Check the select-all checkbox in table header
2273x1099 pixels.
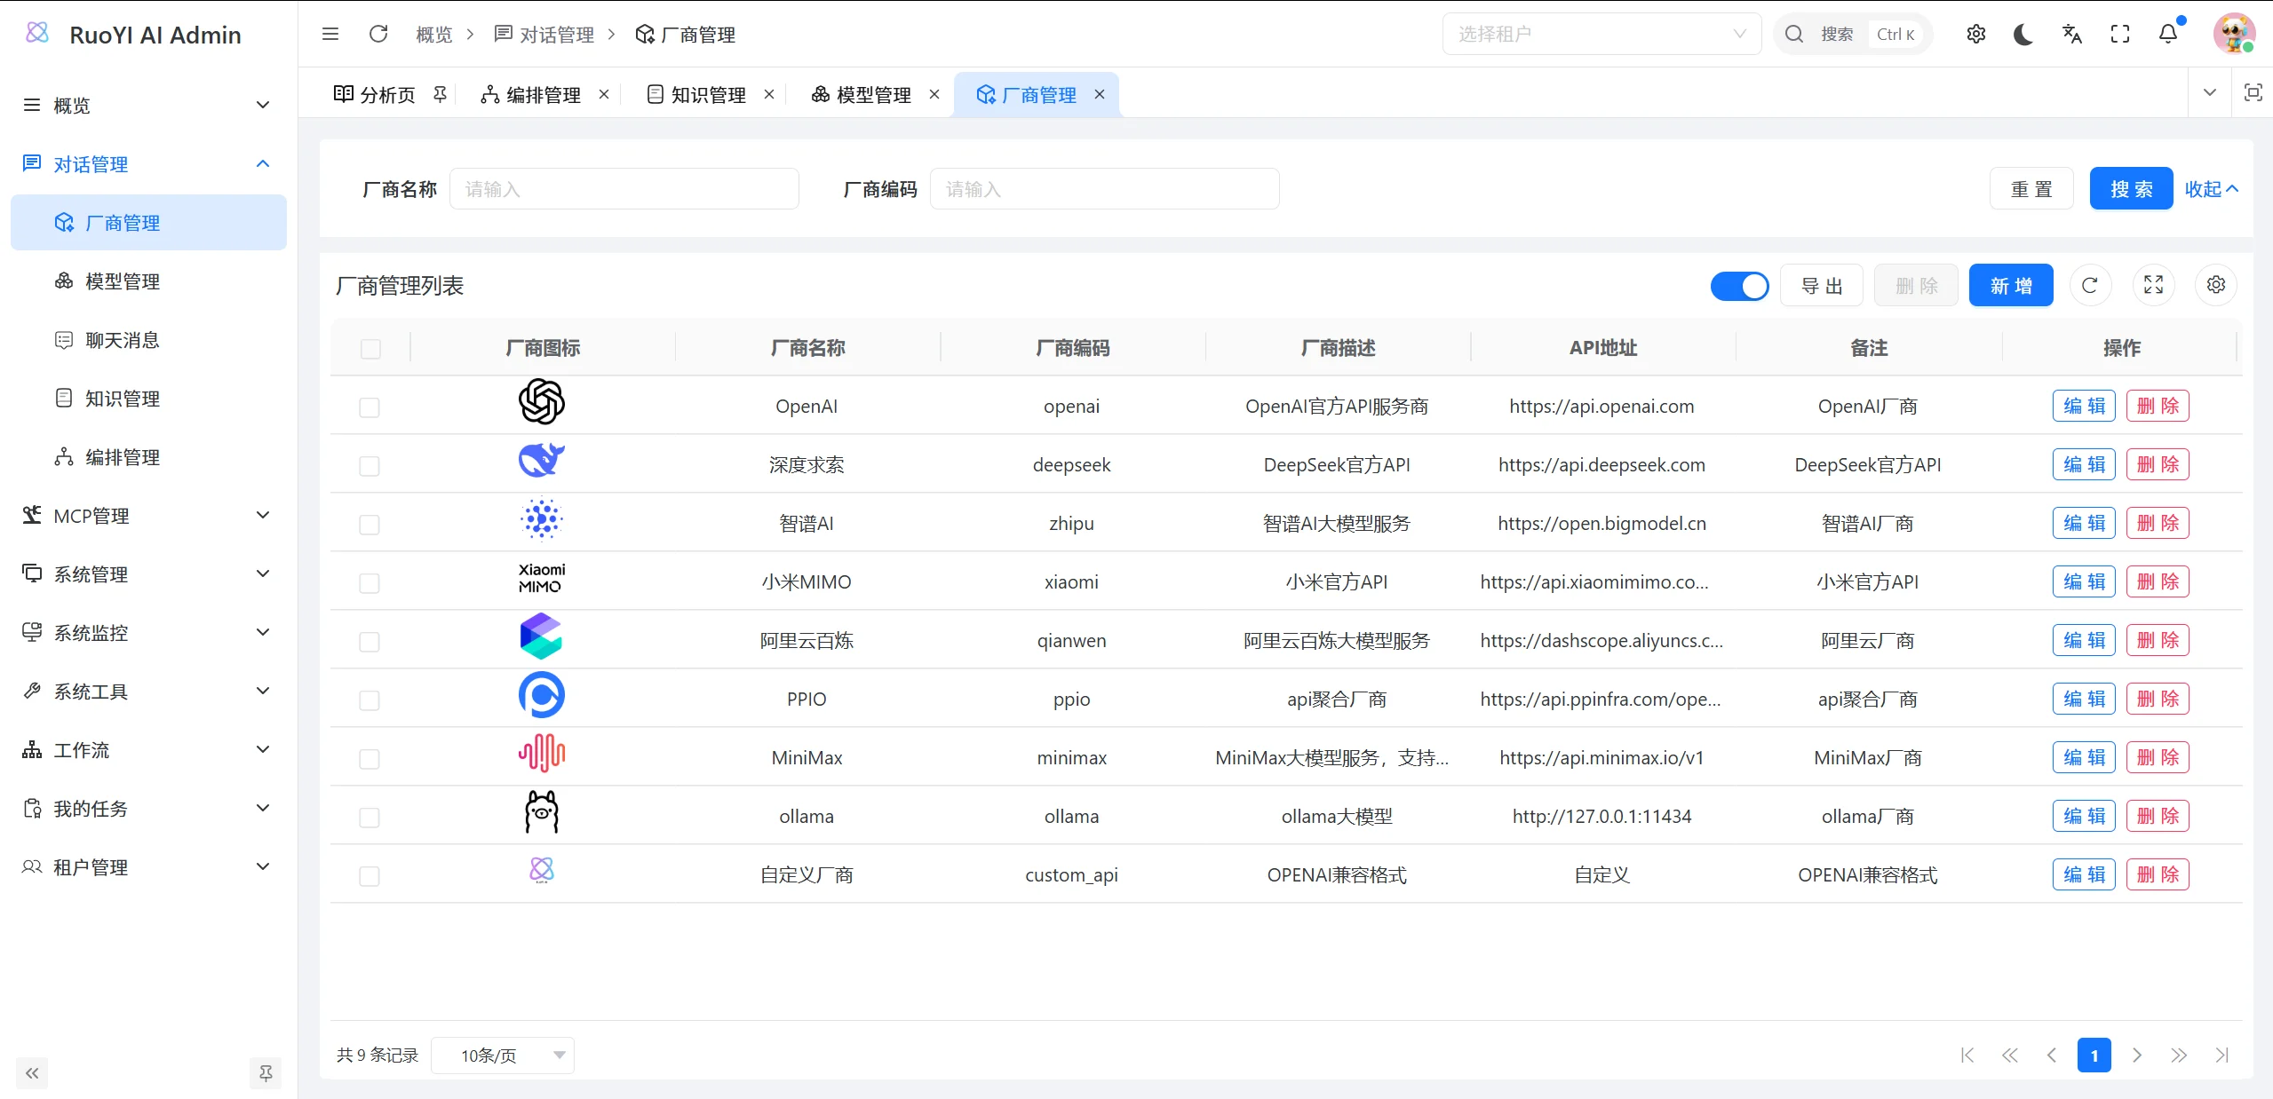[x=370, y=349]
